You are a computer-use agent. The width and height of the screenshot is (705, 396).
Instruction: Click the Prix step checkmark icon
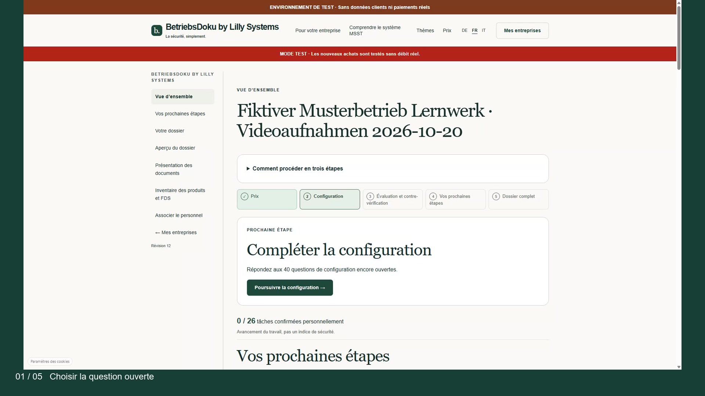click(245, 197)
